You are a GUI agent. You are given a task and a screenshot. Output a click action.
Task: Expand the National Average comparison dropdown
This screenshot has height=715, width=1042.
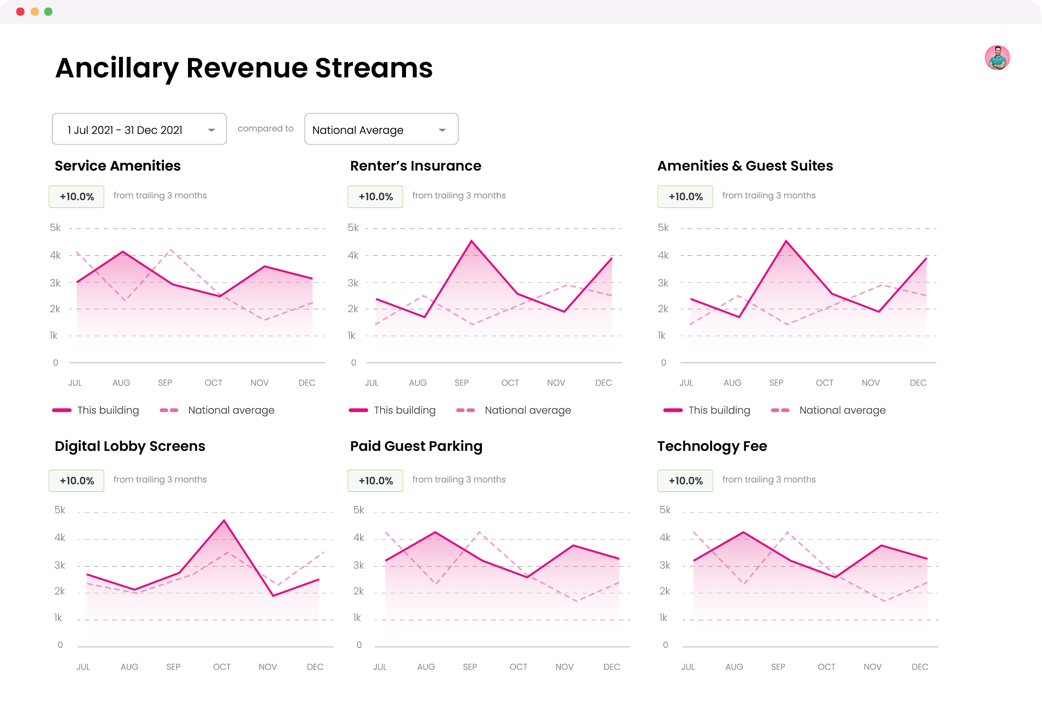pyautogui.click(x=441, y=130)
